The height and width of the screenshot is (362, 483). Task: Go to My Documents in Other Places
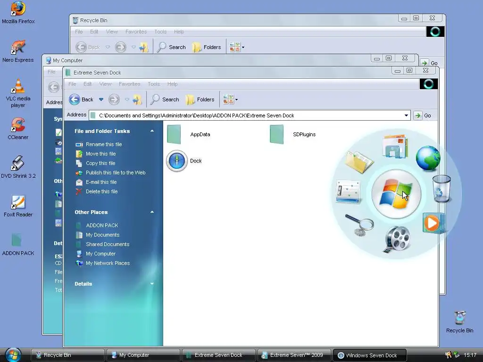97,235
